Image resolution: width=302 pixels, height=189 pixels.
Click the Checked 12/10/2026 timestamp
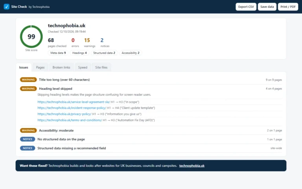coord(66,31)
